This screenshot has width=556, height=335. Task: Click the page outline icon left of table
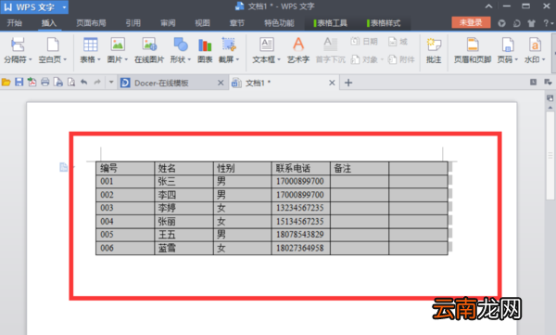point(63,167)
